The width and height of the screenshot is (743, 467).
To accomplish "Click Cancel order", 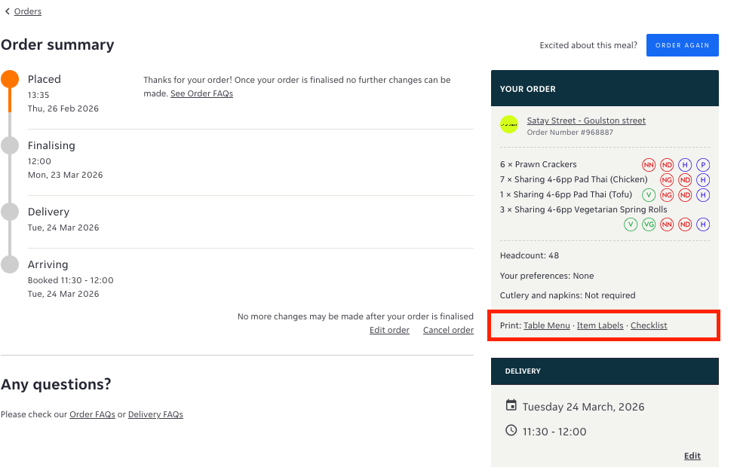I will 448,330.
